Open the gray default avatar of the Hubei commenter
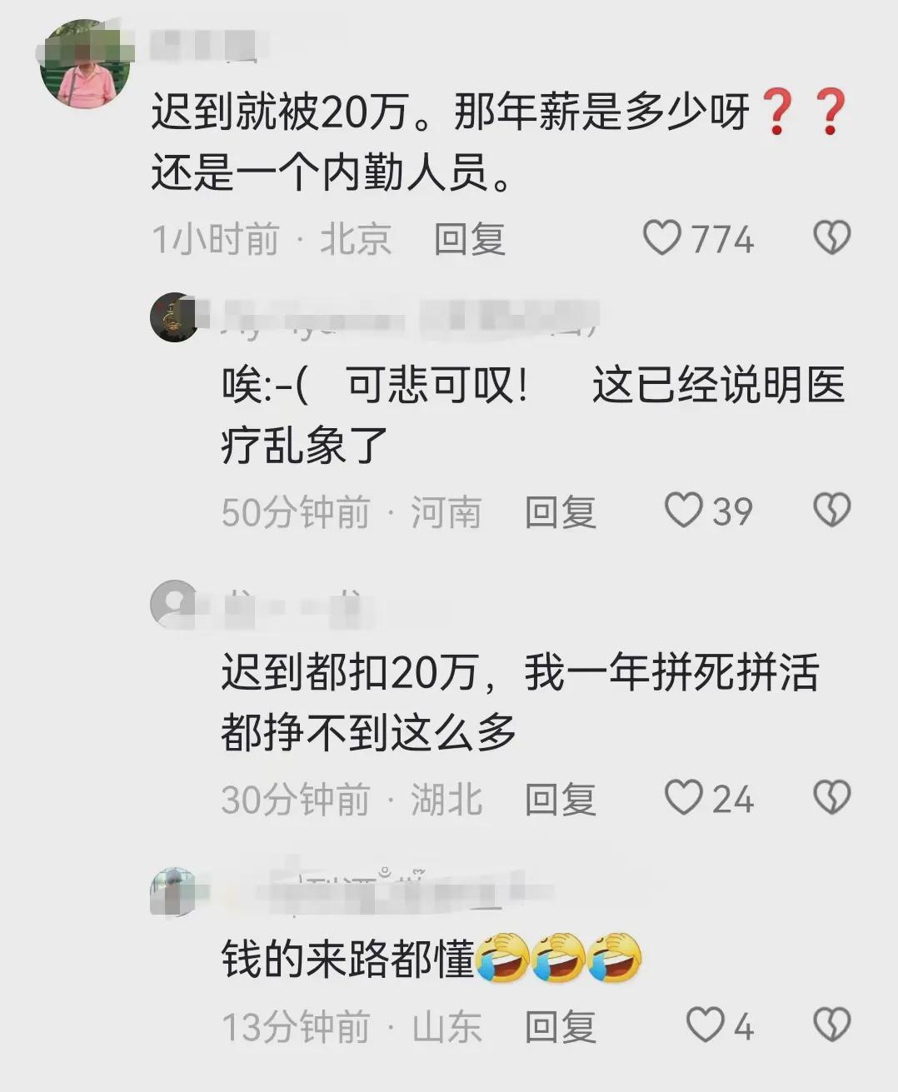Screen dimensions: 898x1092 (174, 605)
